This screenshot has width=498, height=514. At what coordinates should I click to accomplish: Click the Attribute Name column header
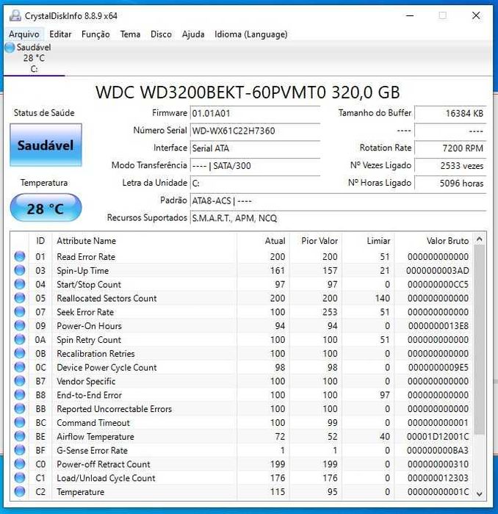pos(144,241)
